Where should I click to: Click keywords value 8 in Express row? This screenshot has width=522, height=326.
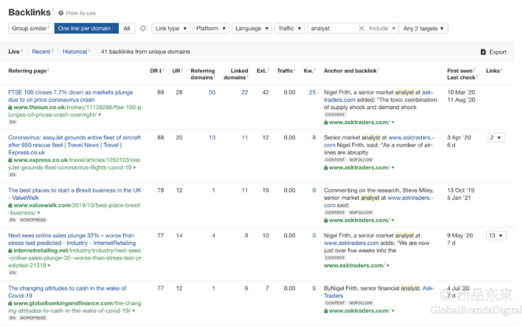pyautogui.click(x=314, y=138)
